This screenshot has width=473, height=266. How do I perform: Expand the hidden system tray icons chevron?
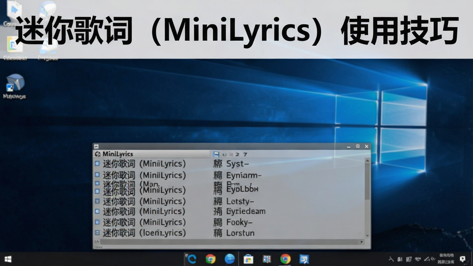pos(391,259)
